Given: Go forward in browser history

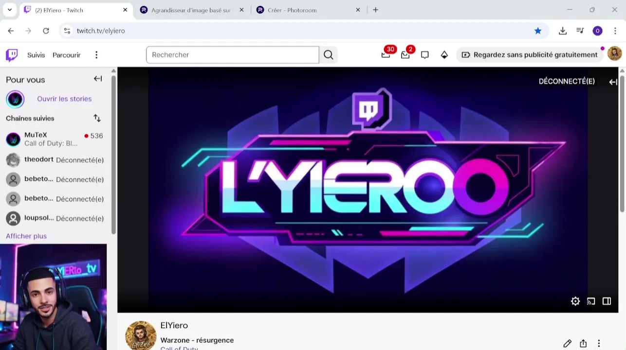Looking at the screenshot, I should 28,31.
